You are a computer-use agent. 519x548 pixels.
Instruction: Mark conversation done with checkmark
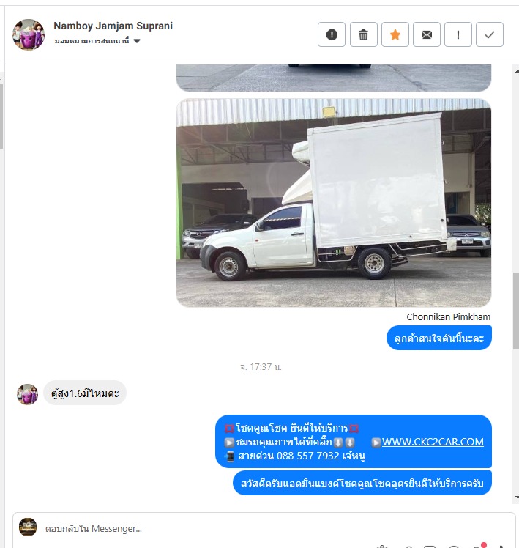(x=490, y=34)
